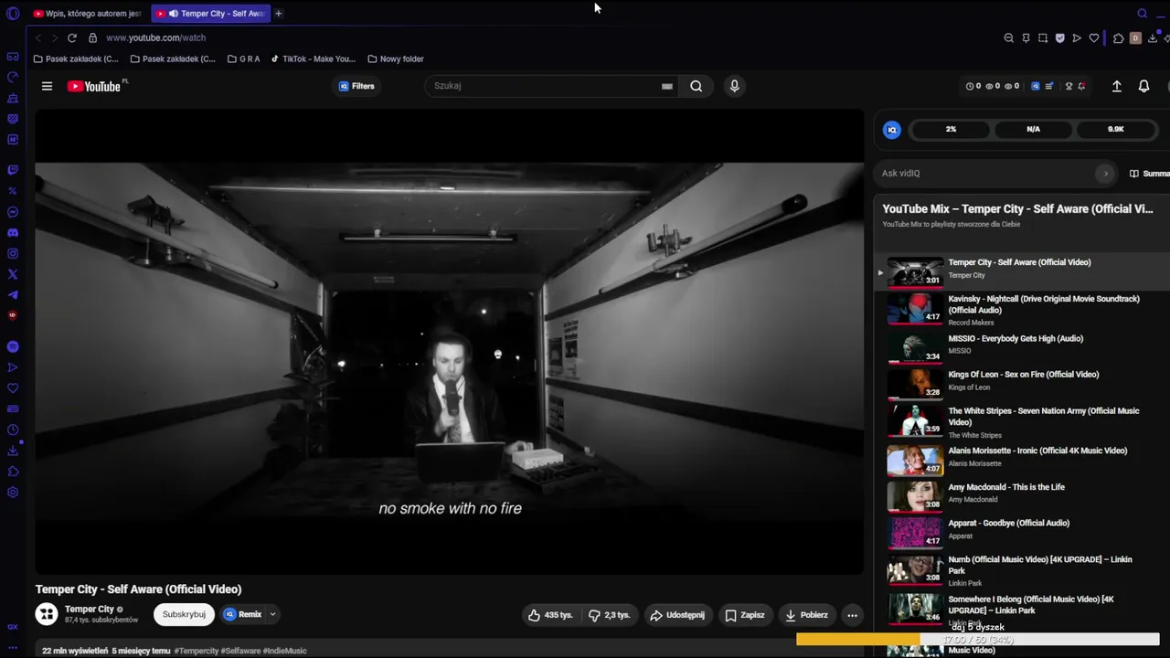Open the on-screen keyboard in search box
Image resolution: width=1170 pixels, height=658 pixels.
click(667, 86)
